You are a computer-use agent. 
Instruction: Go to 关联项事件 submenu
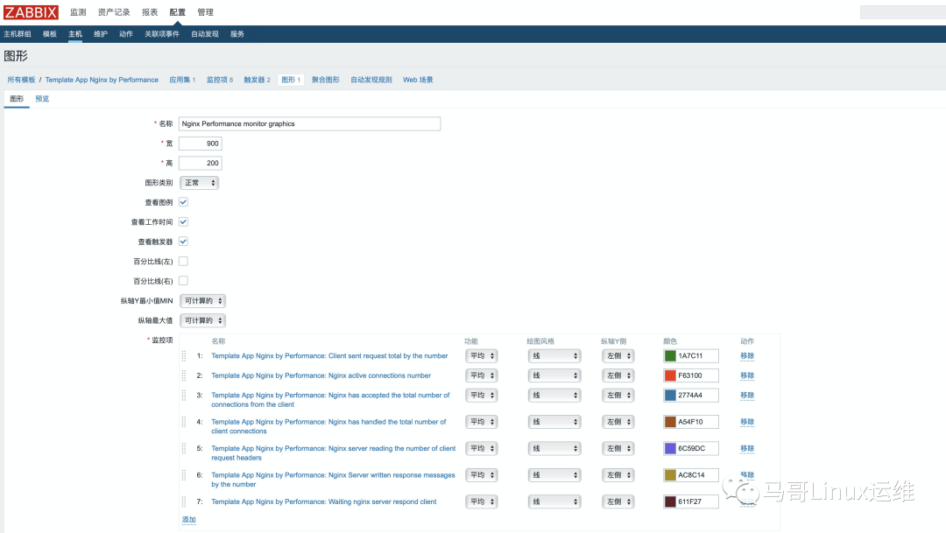pos(162,34)
